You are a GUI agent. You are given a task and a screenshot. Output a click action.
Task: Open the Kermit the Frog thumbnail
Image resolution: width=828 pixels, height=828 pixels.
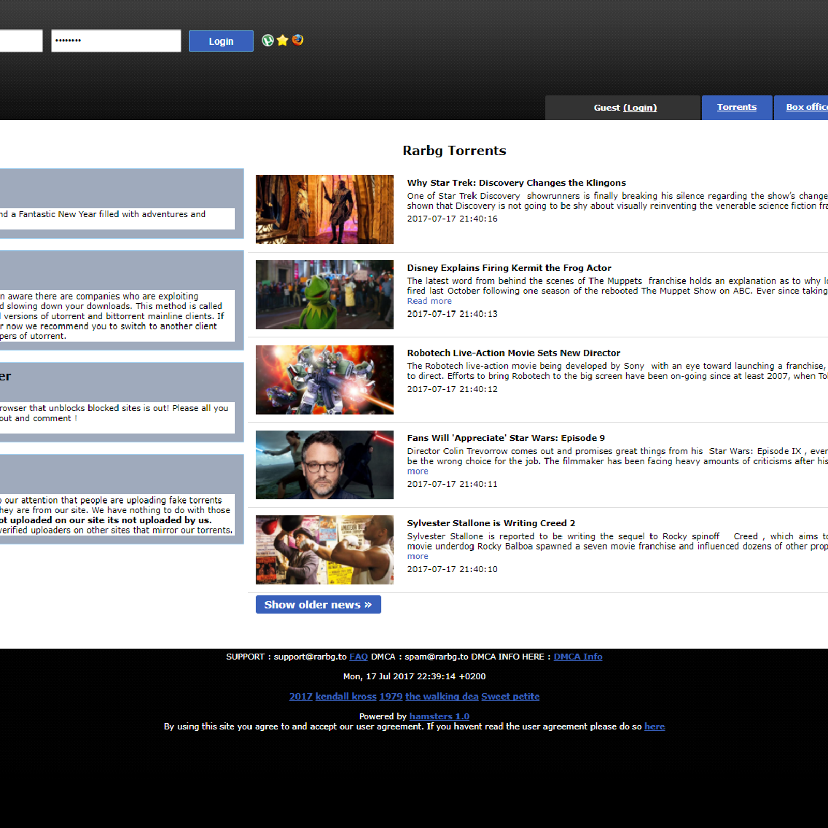click(x=324, y=294)
